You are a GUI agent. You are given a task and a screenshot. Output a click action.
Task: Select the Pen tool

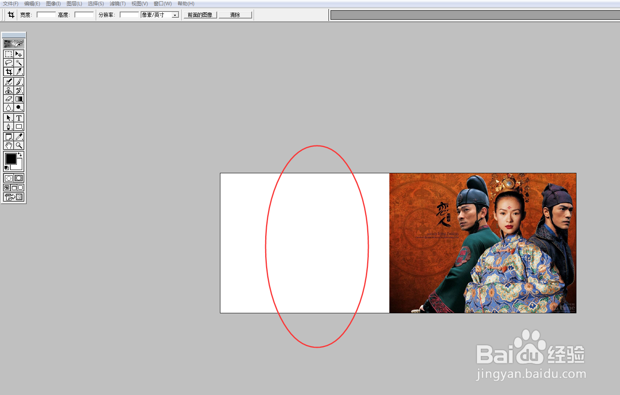(x=9, y=126)
